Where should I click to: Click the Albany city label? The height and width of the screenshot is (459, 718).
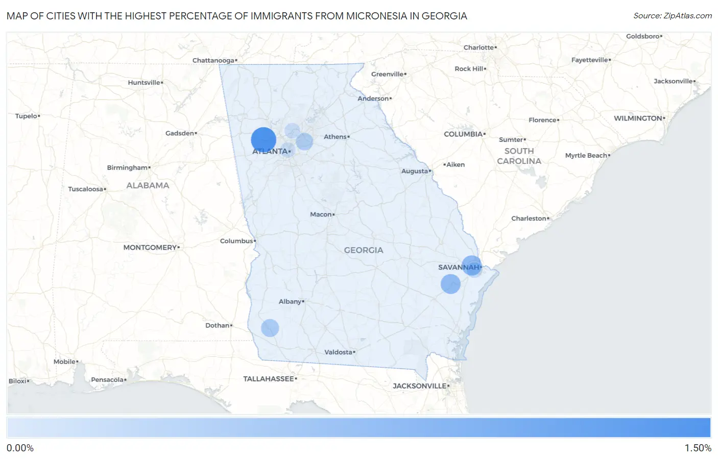tap(290, 302)
